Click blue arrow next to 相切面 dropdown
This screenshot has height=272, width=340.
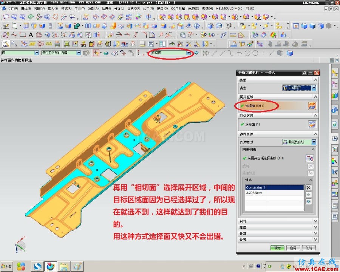(196, 53)
